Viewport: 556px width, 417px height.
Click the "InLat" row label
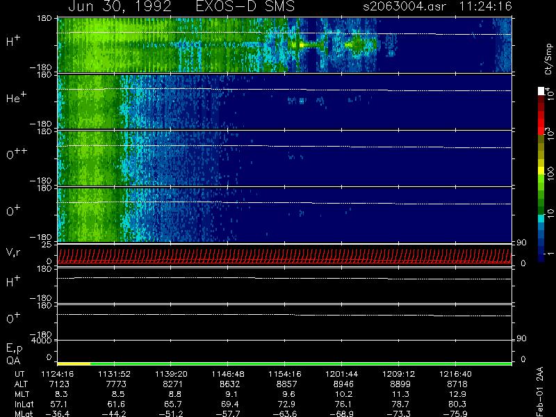(24, 404)
